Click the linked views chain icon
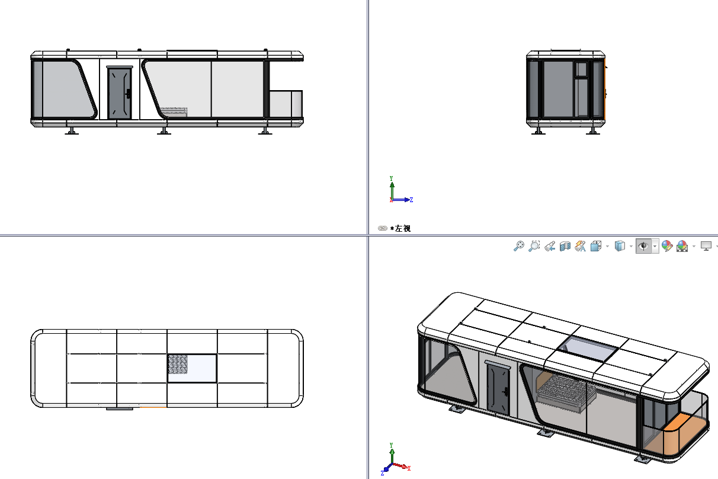This screenshot has width=718, height=479. coord(382,228)
